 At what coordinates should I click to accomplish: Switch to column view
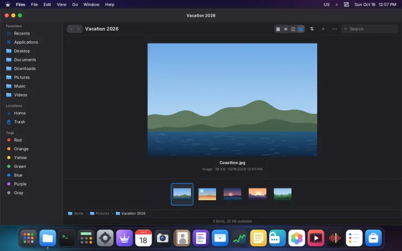click(293, 29)
